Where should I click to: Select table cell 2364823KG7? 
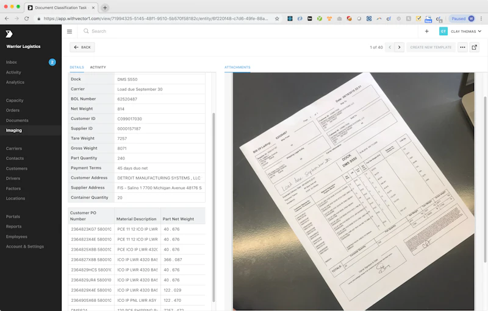[x=91, y=229]
